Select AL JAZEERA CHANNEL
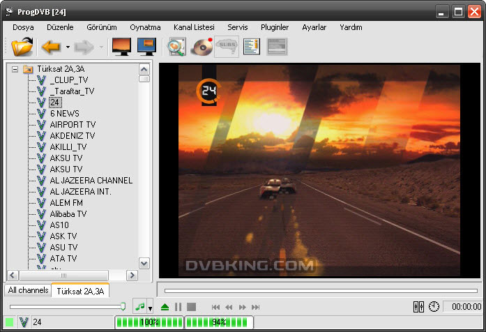486x332 pixels. (x=91, y=181)
